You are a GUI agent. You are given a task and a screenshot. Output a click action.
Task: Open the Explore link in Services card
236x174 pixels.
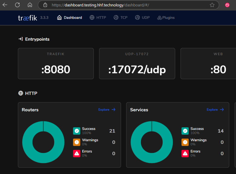(x=215, y=110)
